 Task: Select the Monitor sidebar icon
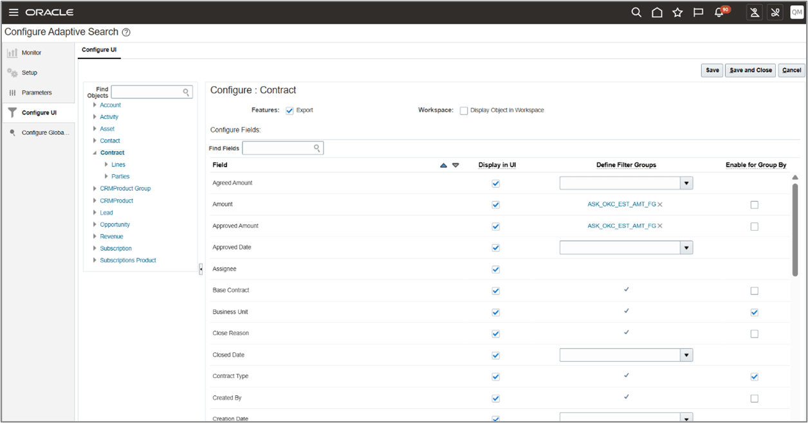coord(26,52)
